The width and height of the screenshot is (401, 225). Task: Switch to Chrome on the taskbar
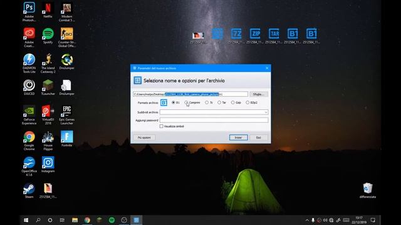[87, 220]
